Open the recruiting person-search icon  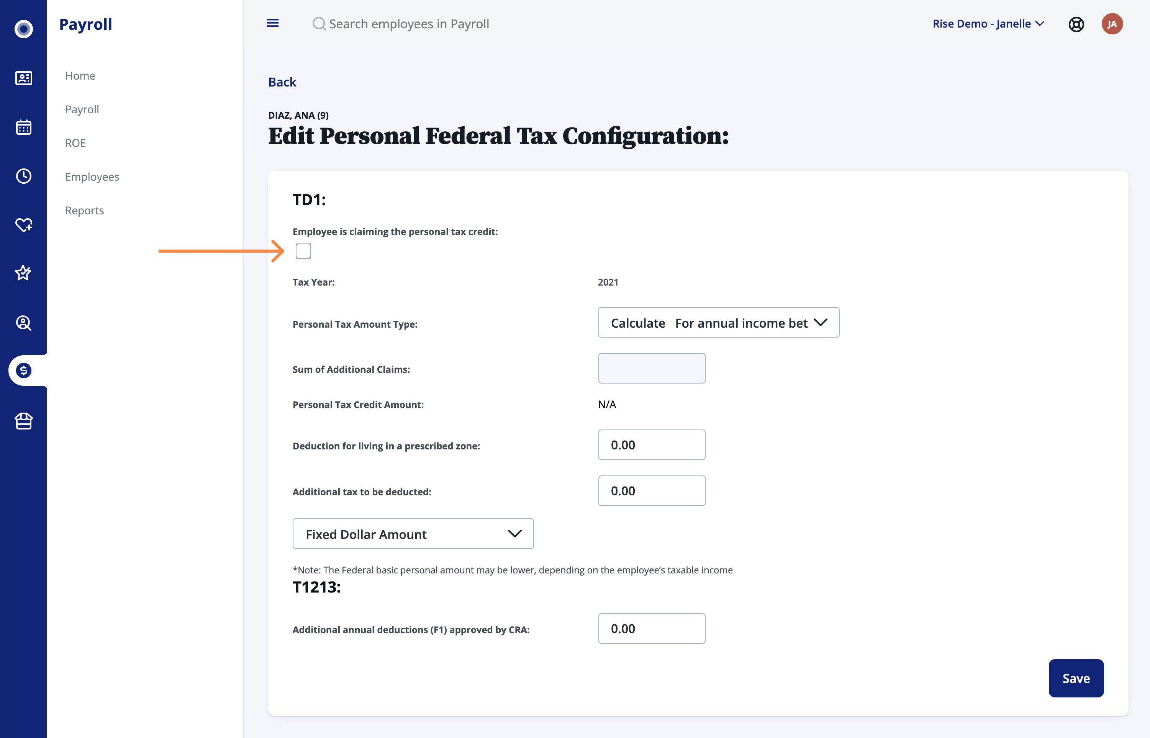tap(23, 323)
